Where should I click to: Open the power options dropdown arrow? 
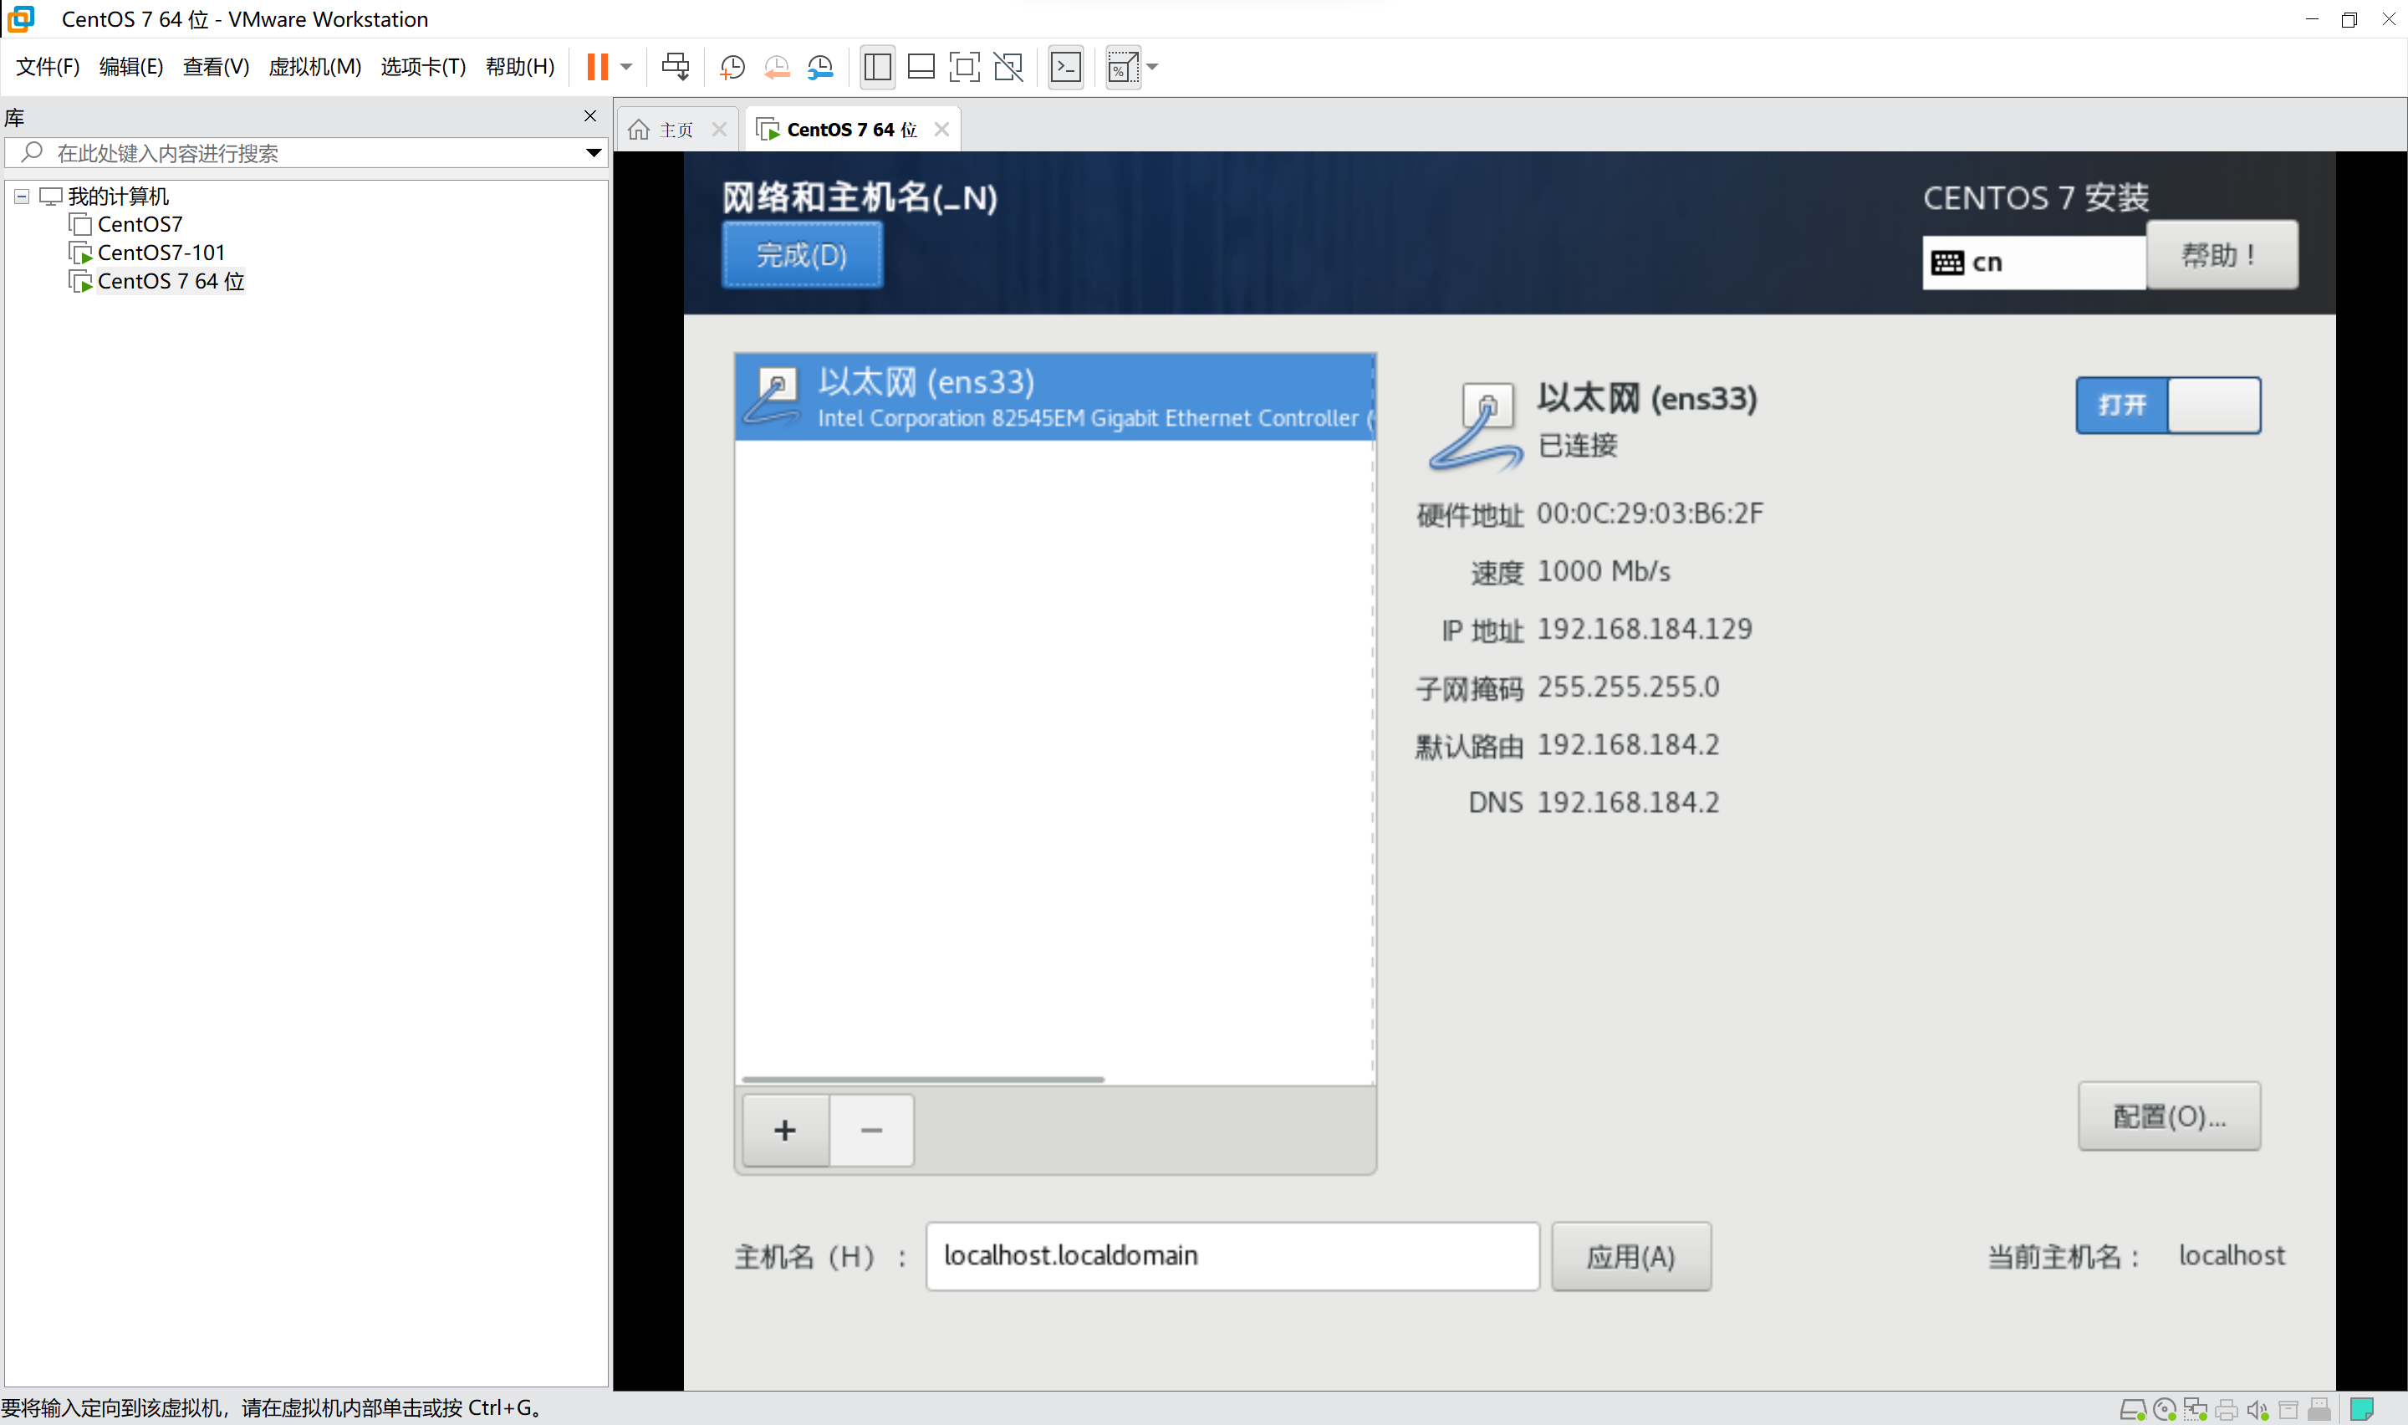pos(627,67)
